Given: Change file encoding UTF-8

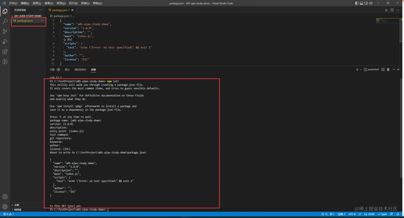Looking at the screenshot, I should tap(352, 214).
